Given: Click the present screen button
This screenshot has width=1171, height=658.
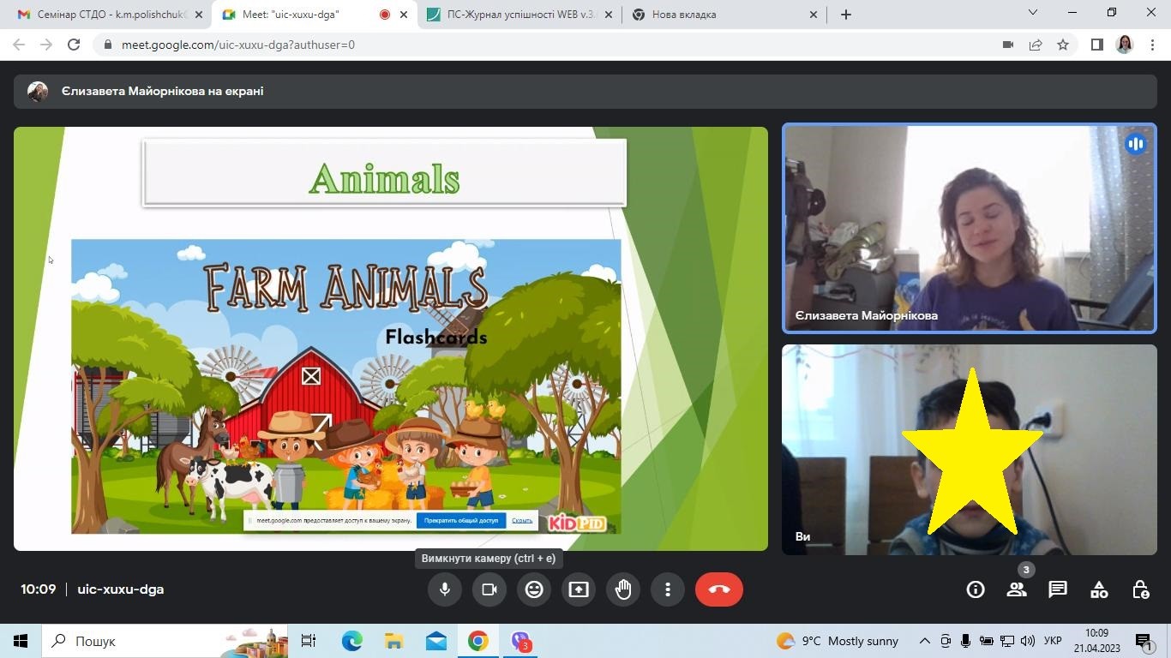Looking at the screenshot, I should (579, 589).
